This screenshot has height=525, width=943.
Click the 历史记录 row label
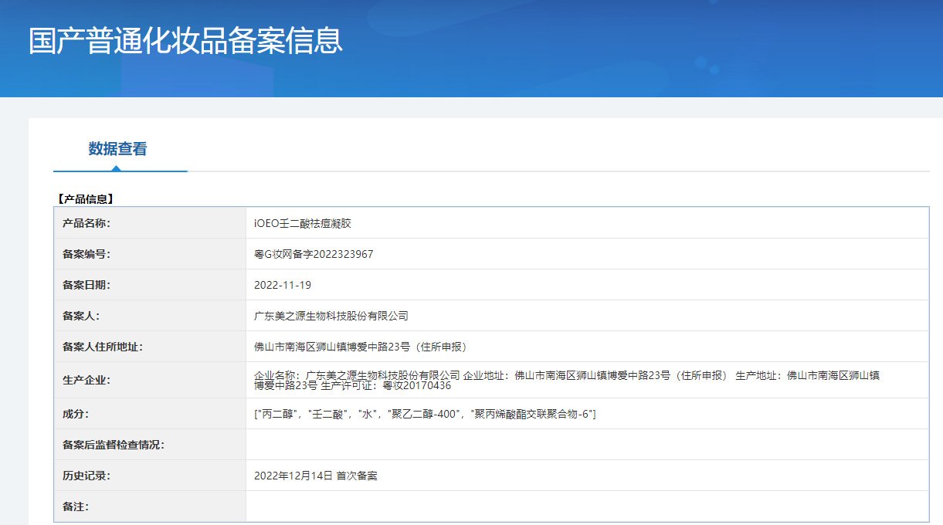click(x=87, y=476)
